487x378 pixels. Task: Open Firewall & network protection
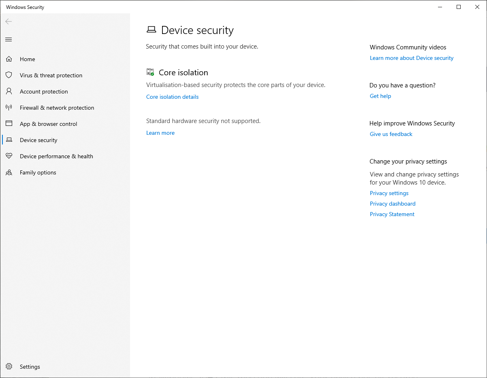(x=65, y=108)
